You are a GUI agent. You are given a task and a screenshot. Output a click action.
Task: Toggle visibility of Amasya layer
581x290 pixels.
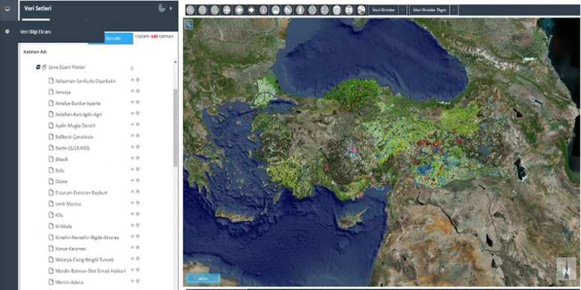(x=132, y=92)
